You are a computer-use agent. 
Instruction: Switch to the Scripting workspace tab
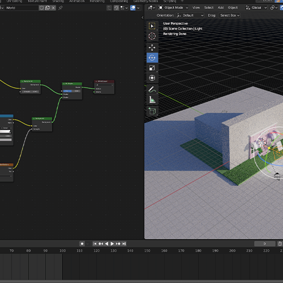[170, 1]
